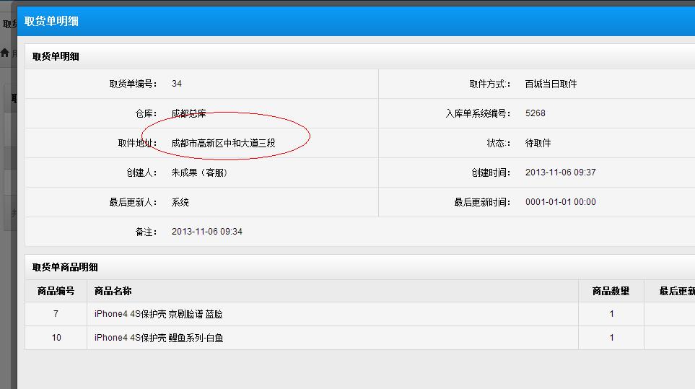Viewport: 695px width, 389px height.
Task: Click the pickup method 百城当日取件
Action: click(x=551, y=84)
